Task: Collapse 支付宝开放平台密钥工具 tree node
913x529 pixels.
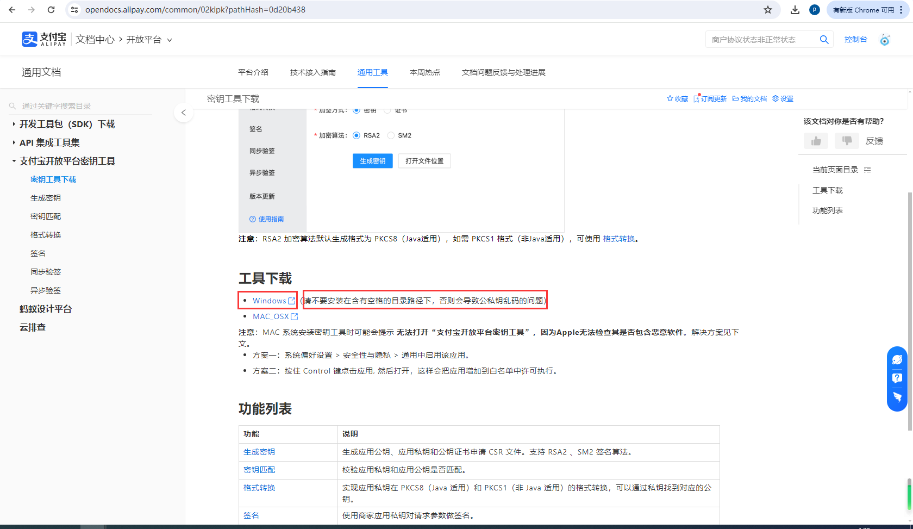Action: (14, 161)
